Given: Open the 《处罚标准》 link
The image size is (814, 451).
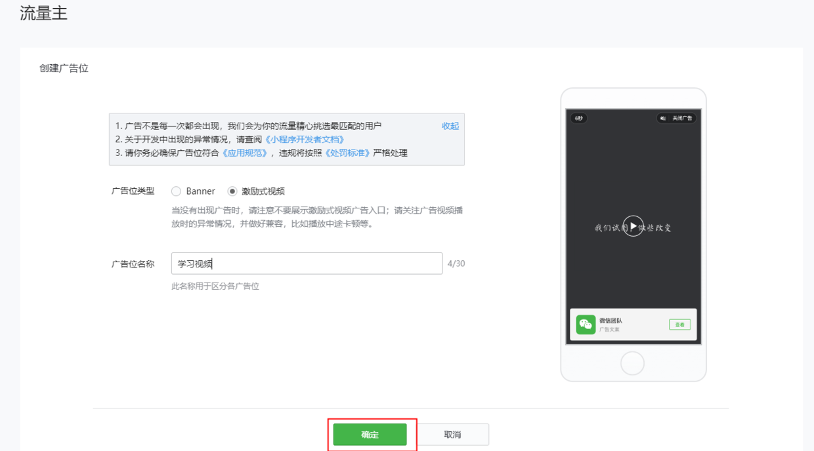Looking at the screenshot, I should [x=348, y=153].
